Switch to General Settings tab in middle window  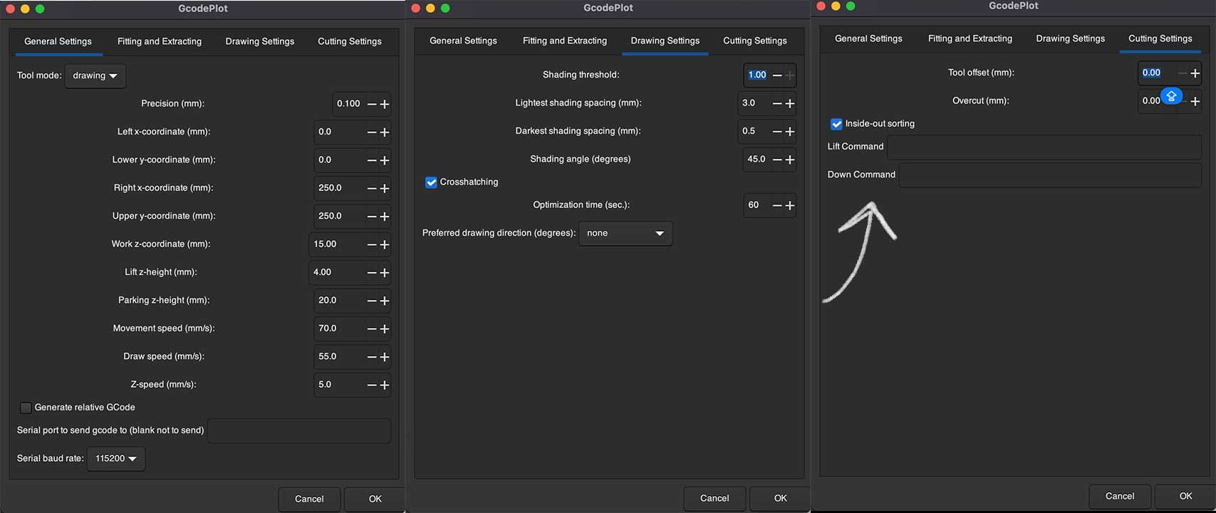tap(463, 41)
